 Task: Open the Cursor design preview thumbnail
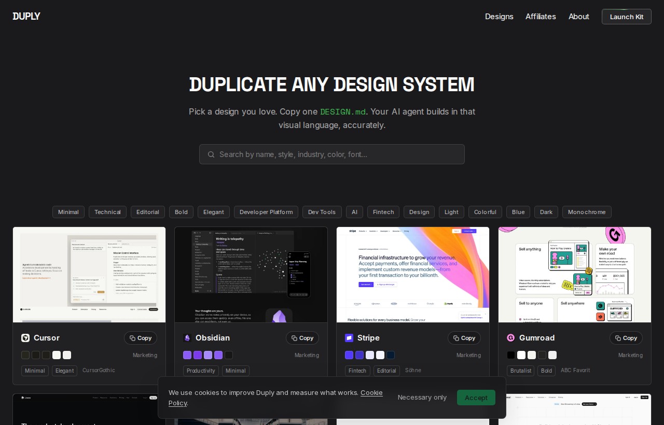pyautogui.click(x=89, y=275)
